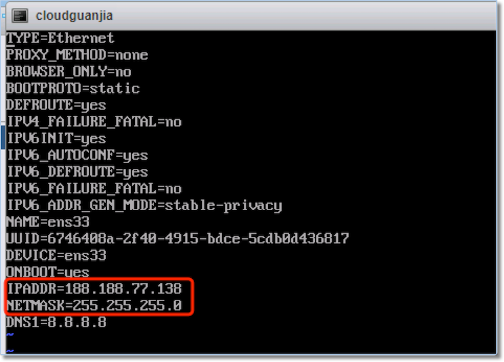This screenshot has height=362, width=504.
Task: Click the IPV6_DEFROUTE=yes line
Action: pos(77,172)
